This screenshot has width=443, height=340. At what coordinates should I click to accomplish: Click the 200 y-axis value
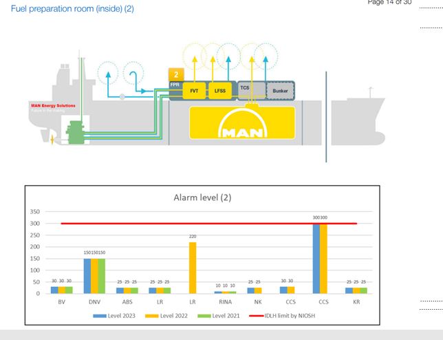click(35, 246)
